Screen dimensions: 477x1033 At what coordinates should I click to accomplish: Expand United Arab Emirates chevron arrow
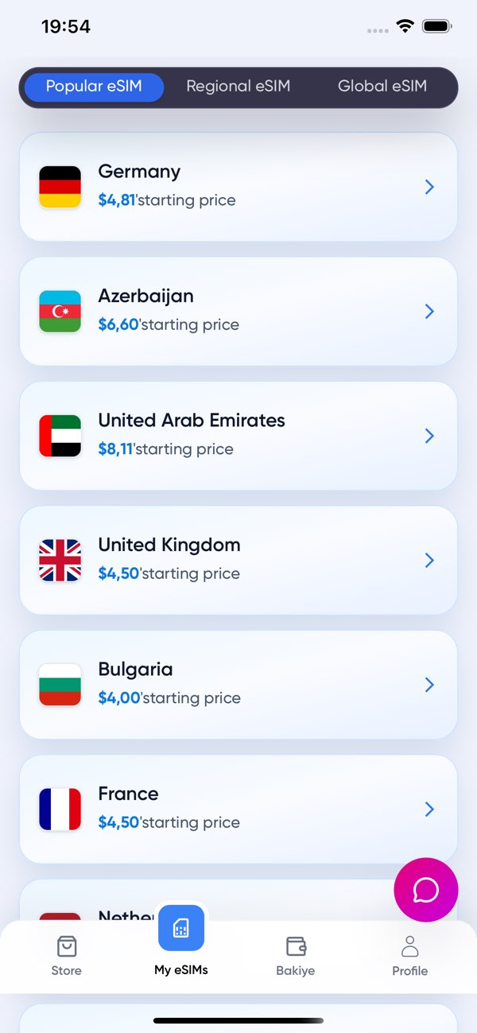pyautogui.click(x=429, y=436)
